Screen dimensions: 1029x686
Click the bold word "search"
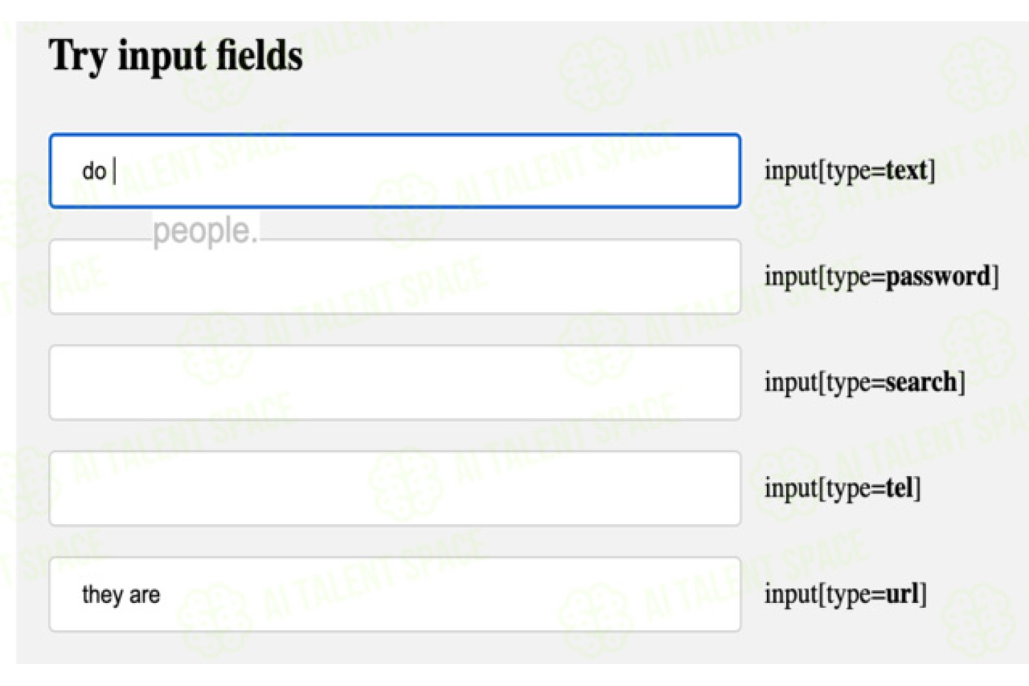[x=921, y=382]
